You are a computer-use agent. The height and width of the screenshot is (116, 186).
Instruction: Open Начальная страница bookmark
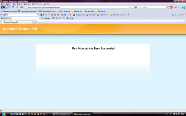(27, 11)
